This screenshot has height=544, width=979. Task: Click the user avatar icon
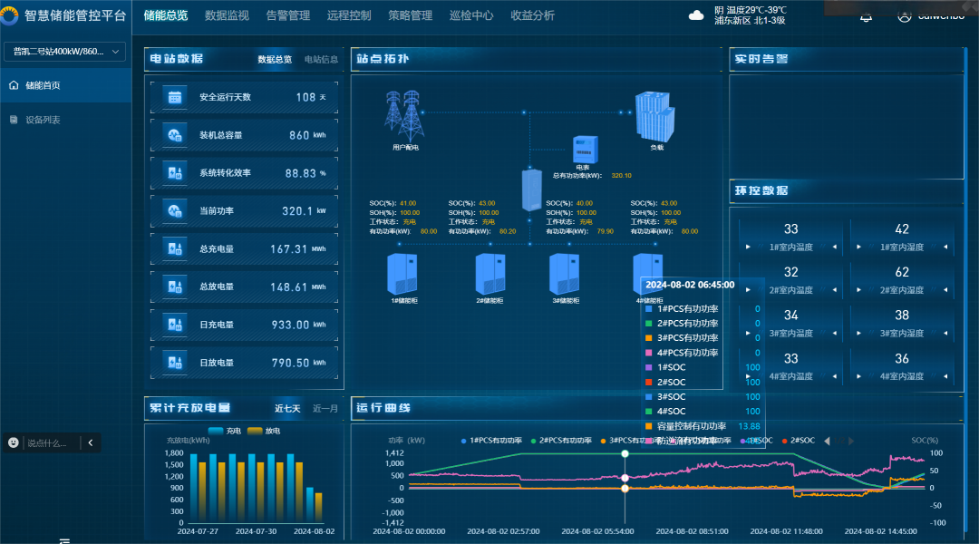(904, 16)
